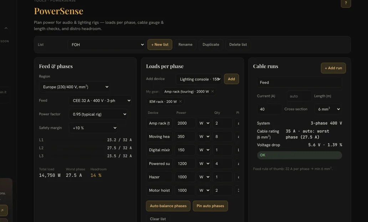Remove IEM rack gear chip
The height and width of the screenshot is (222, 368).
click(180, 101)
